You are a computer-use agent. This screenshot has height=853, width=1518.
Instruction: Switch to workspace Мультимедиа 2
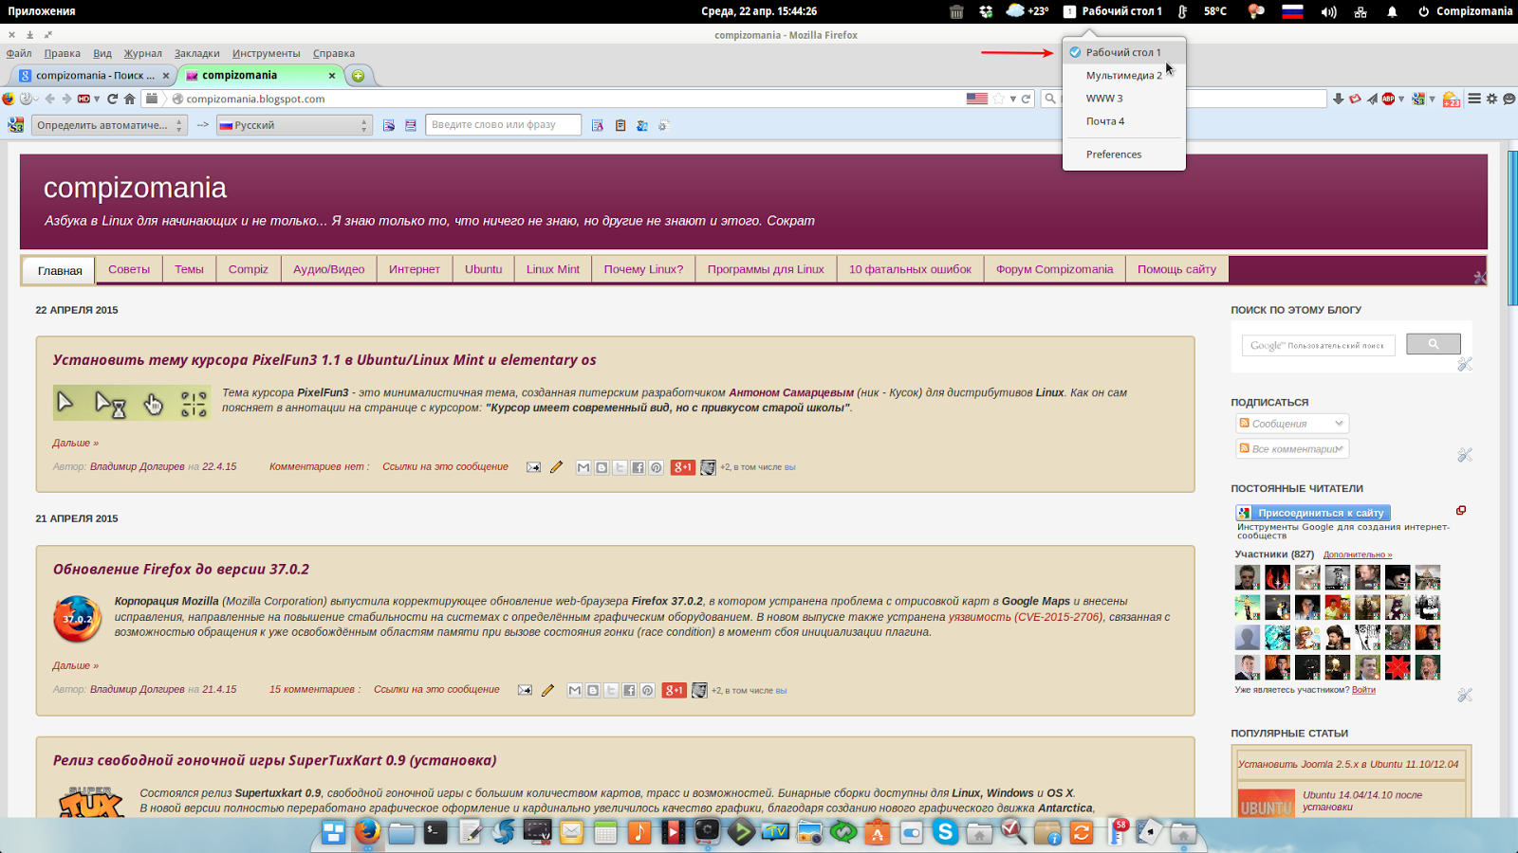click(1124, 75)
